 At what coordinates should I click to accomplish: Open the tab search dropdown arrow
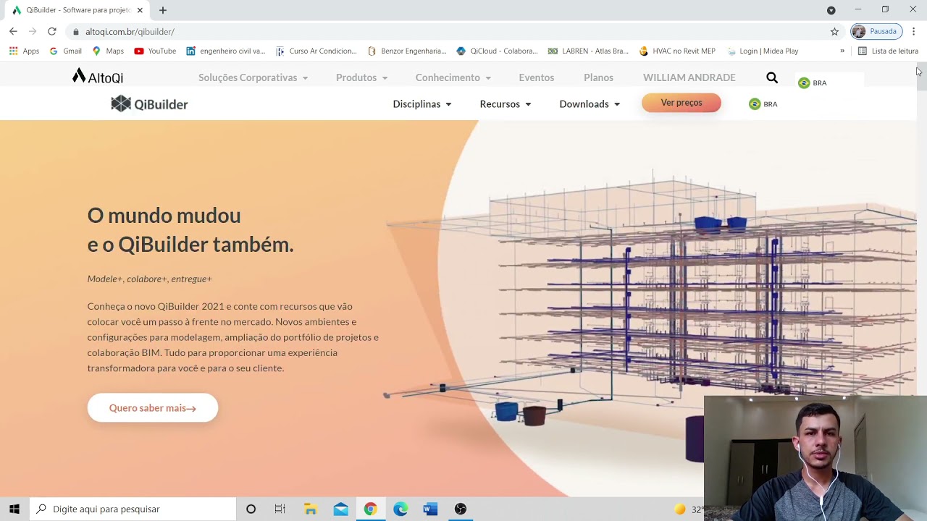[x=831, y=10]
